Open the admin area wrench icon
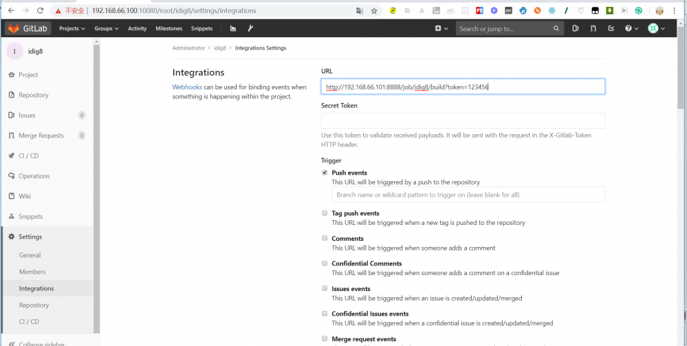 [x=250, y=28]
